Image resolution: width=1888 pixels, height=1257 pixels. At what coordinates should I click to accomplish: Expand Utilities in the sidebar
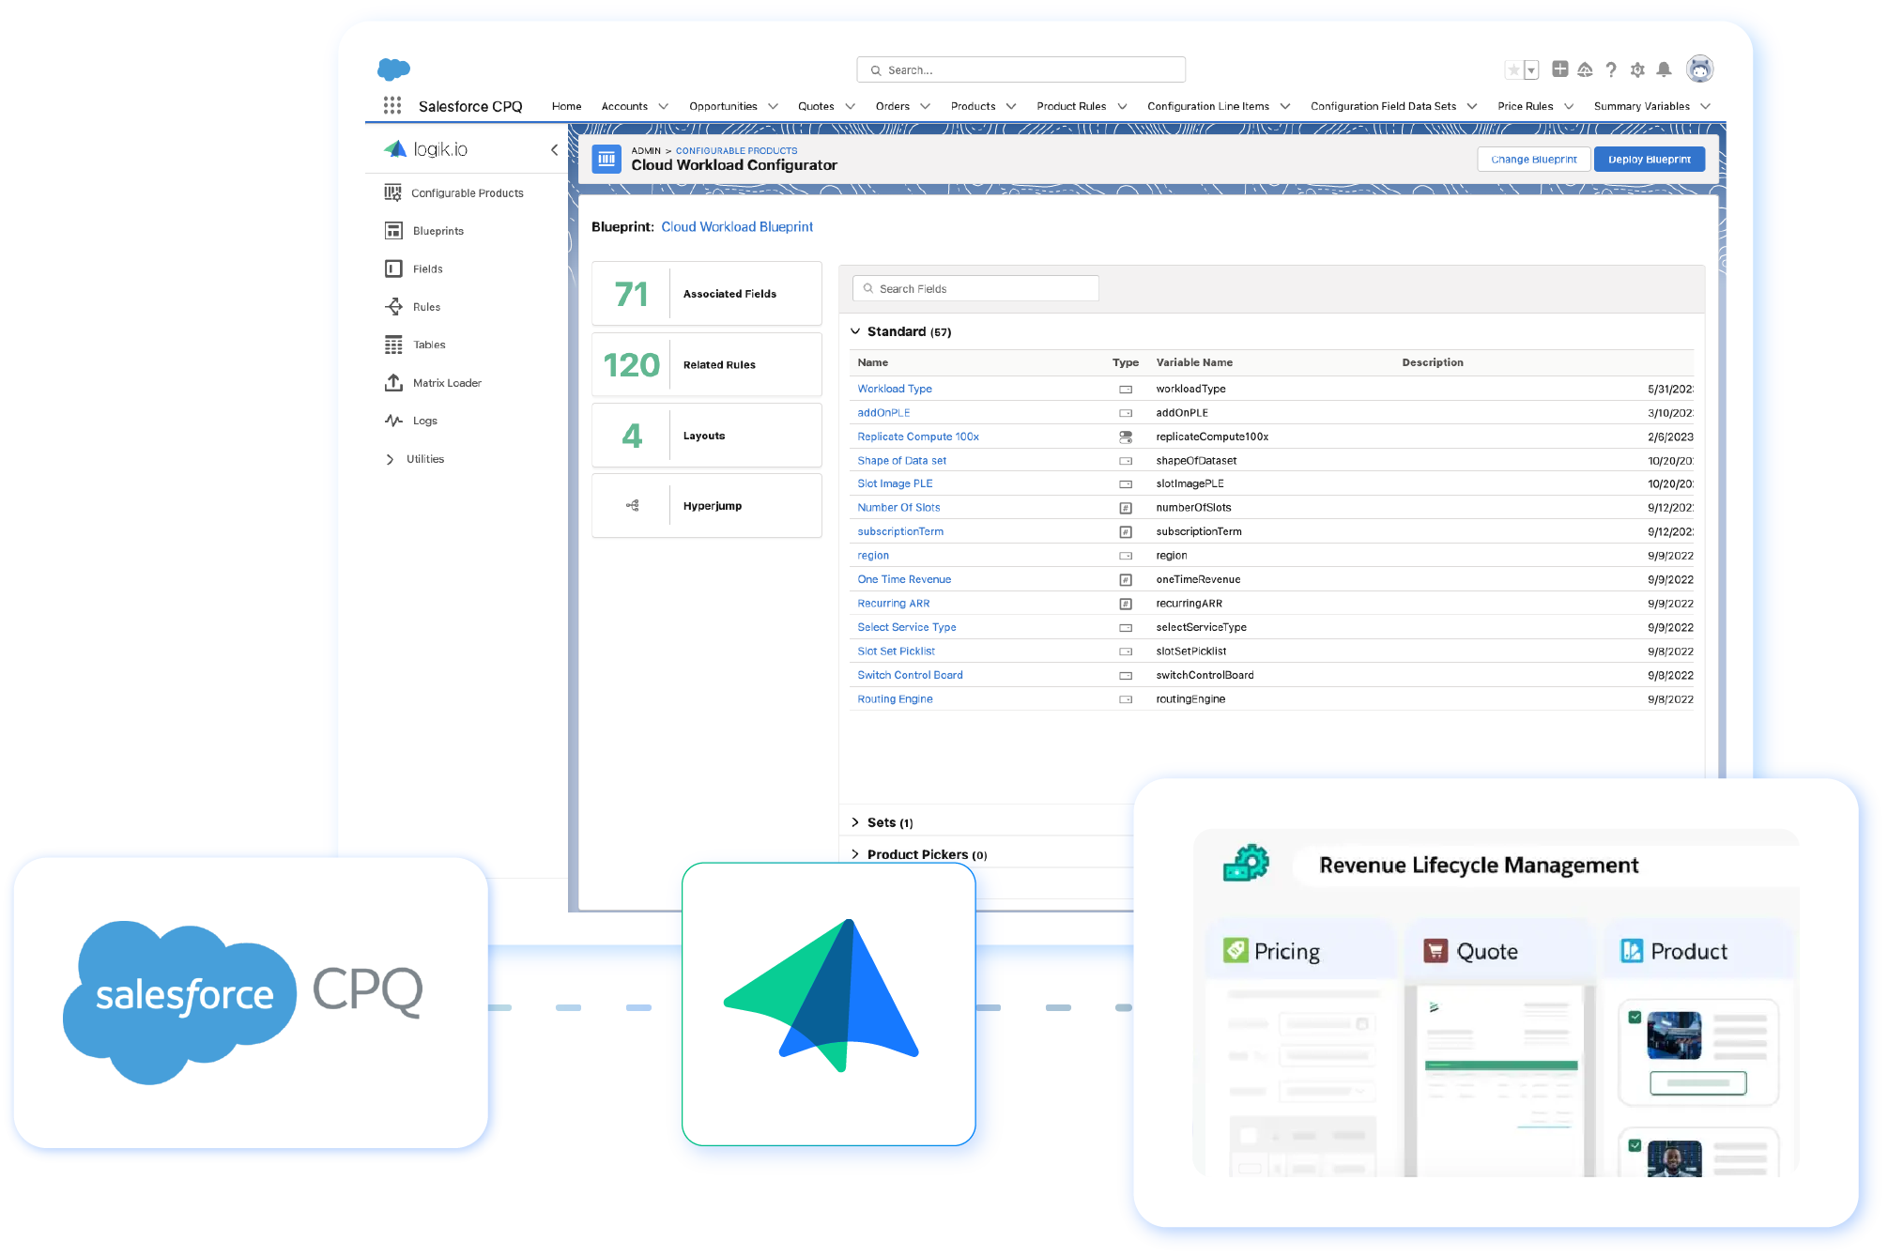click(415, 459)
